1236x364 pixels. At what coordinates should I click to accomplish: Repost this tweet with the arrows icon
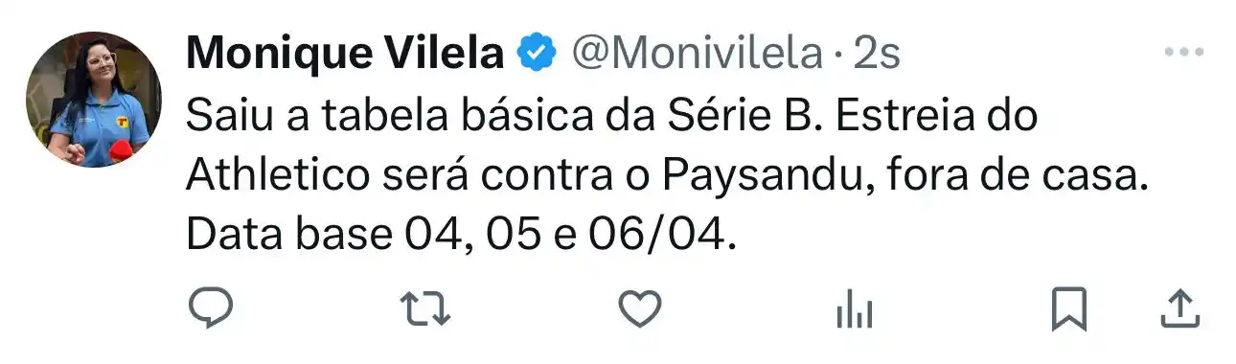424,308
